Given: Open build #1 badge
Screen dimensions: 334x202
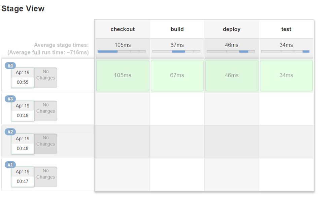Looking at the screenshot, I should [x=10, y=164].
